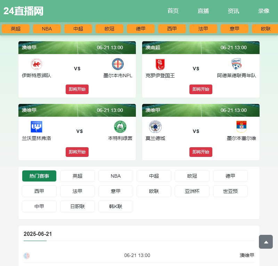Go to the 首页 nav item
Image resolution: width=278 pixels, height=266 pixels.
173,11
